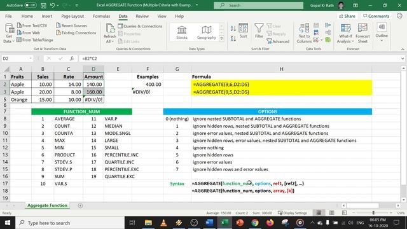Switch to Page Layout view icon
The width and height of the screenshot is (407, 229).
coord(332,213)
